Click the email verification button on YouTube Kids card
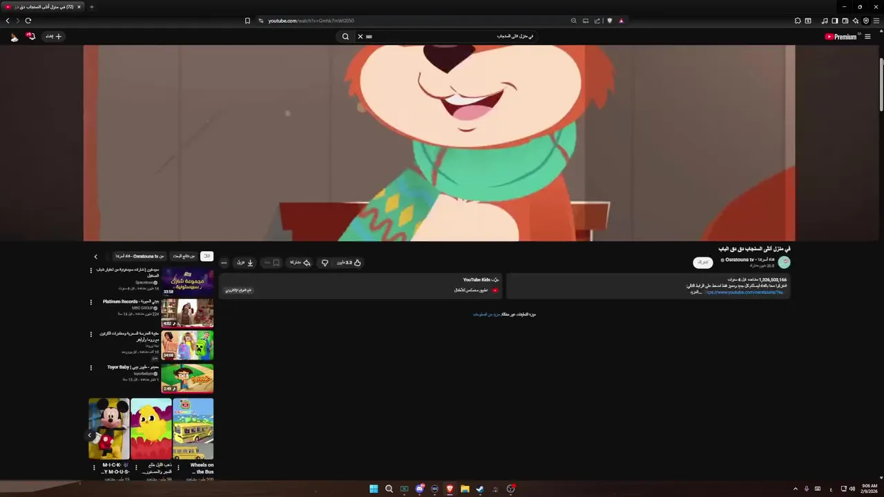The width and height of the screenshot is (884, 497). click(238, 291)
